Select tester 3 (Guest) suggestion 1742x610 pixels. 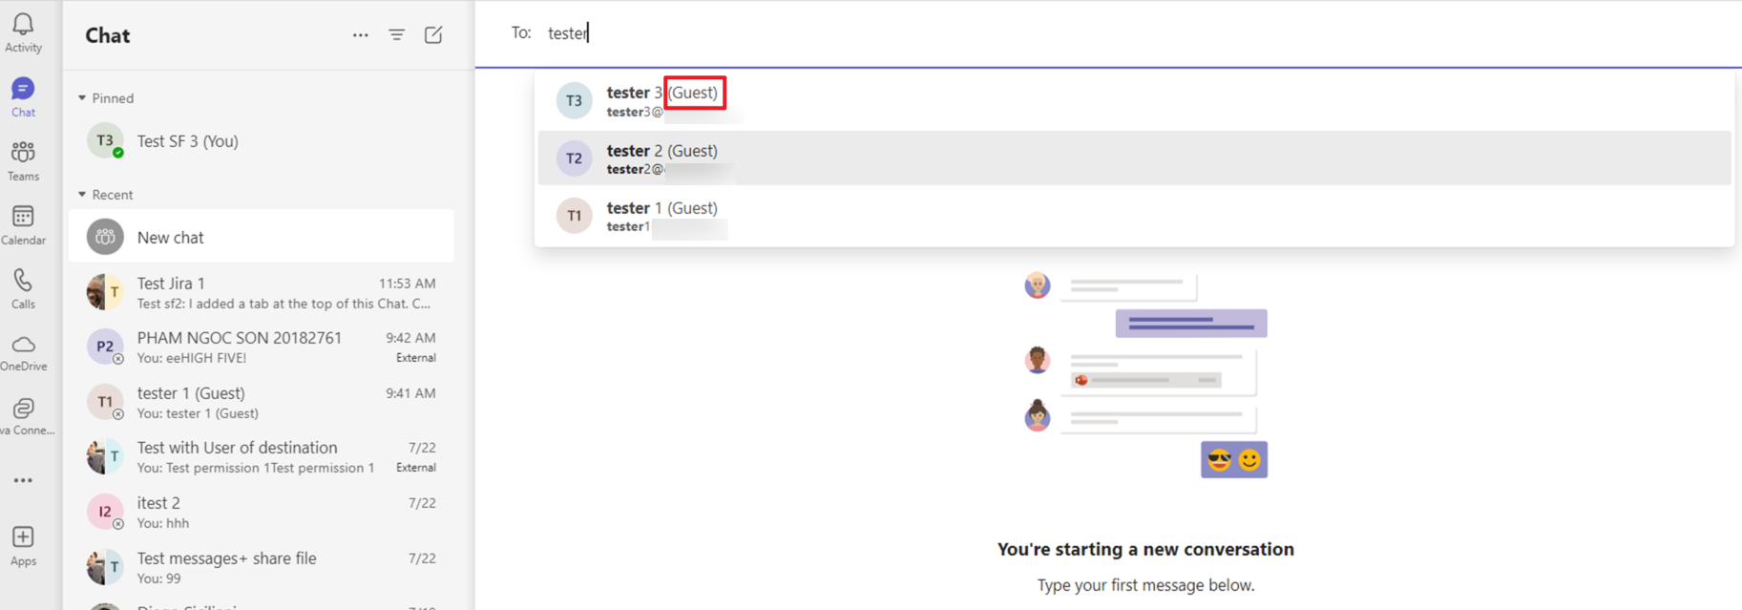click(1134, 100)
